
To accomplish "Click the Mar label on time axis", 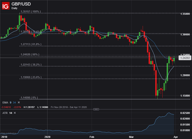I will point(131,137).
